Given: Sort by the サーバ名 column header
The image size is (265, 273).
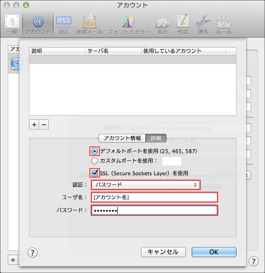Looking at the screenshot, I should [113, 51].
